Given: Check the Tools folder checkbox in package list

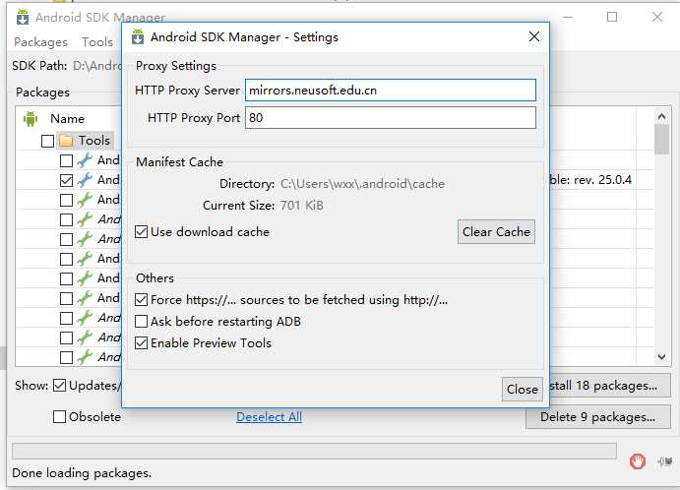Looking at the screenshot, I should pyautogui.click(x=47, y=141).
